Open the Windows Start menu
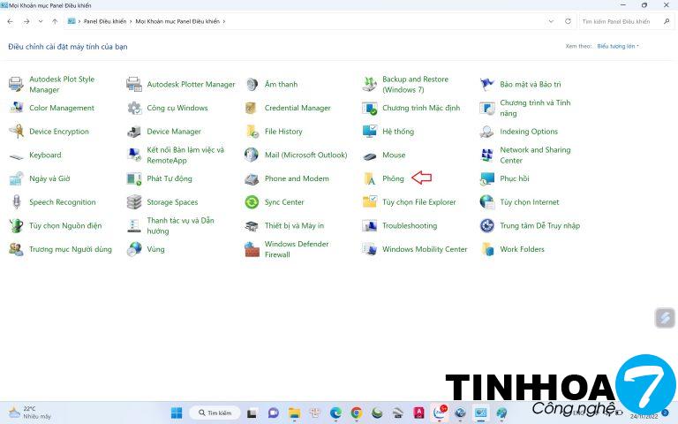 click(x=177, y=413)
